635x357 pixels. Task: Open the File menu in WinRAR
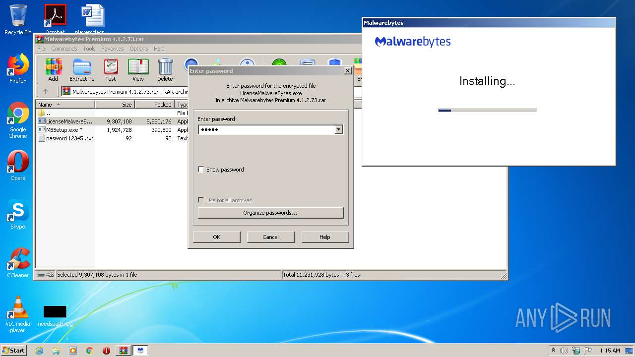[41, 49]
